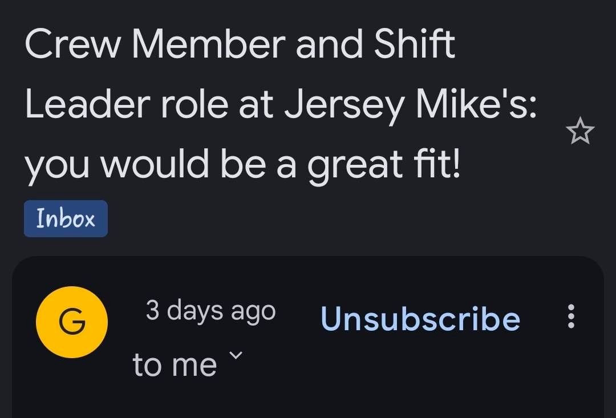Tap empty message card area below 'to me'
The image size is (616, 418).
(308, 399)
